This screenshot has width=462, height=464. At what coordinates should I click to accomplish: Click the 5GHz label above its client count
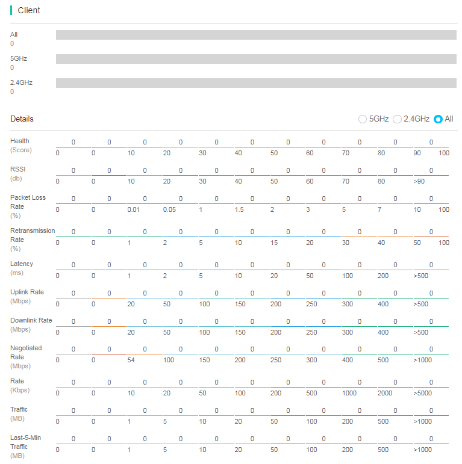tap(19, 58)
